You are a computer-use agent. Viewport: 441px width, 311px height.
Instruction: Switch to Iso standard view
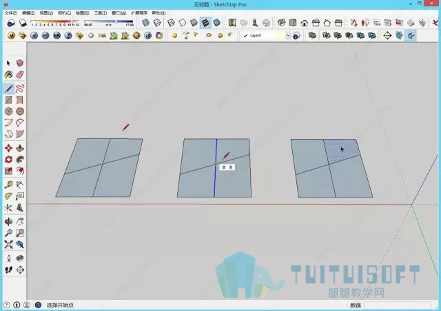pyautogui.click(x=282, y=23)
